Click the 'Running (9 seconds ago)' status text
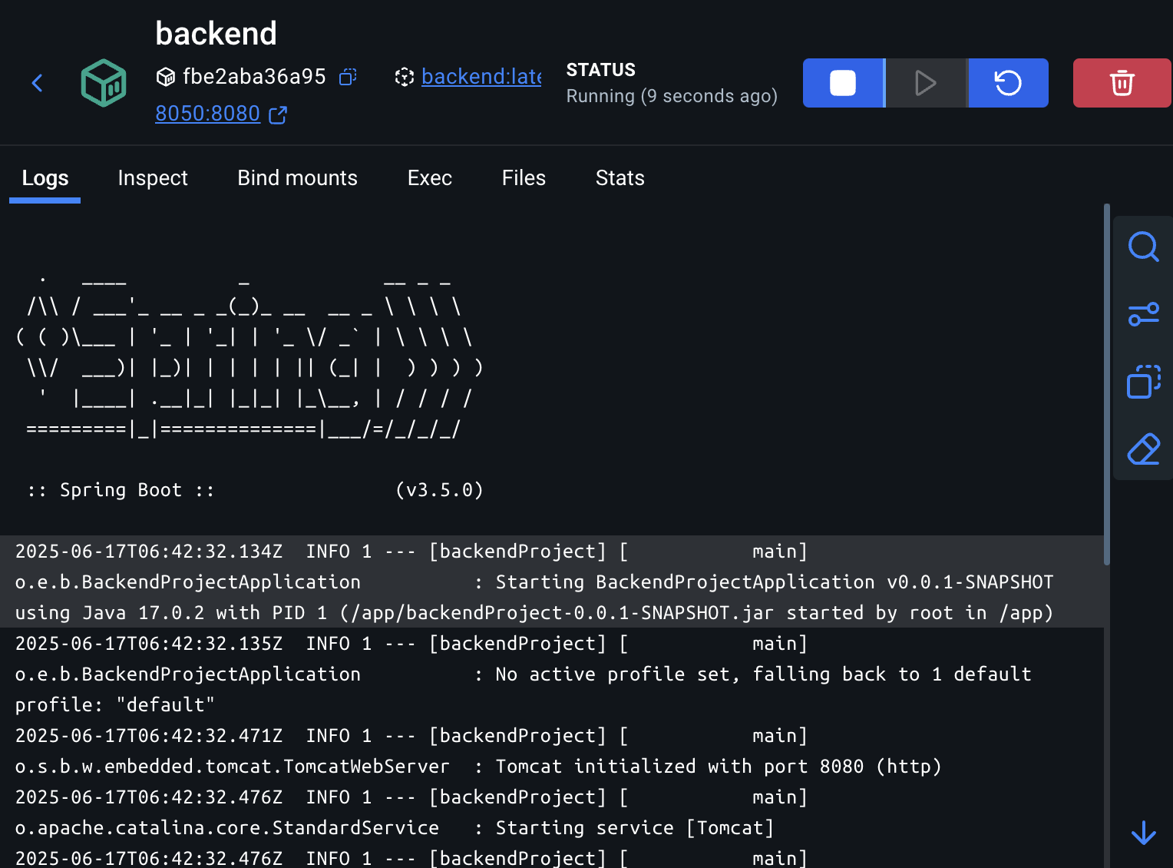 click(672, 96)
